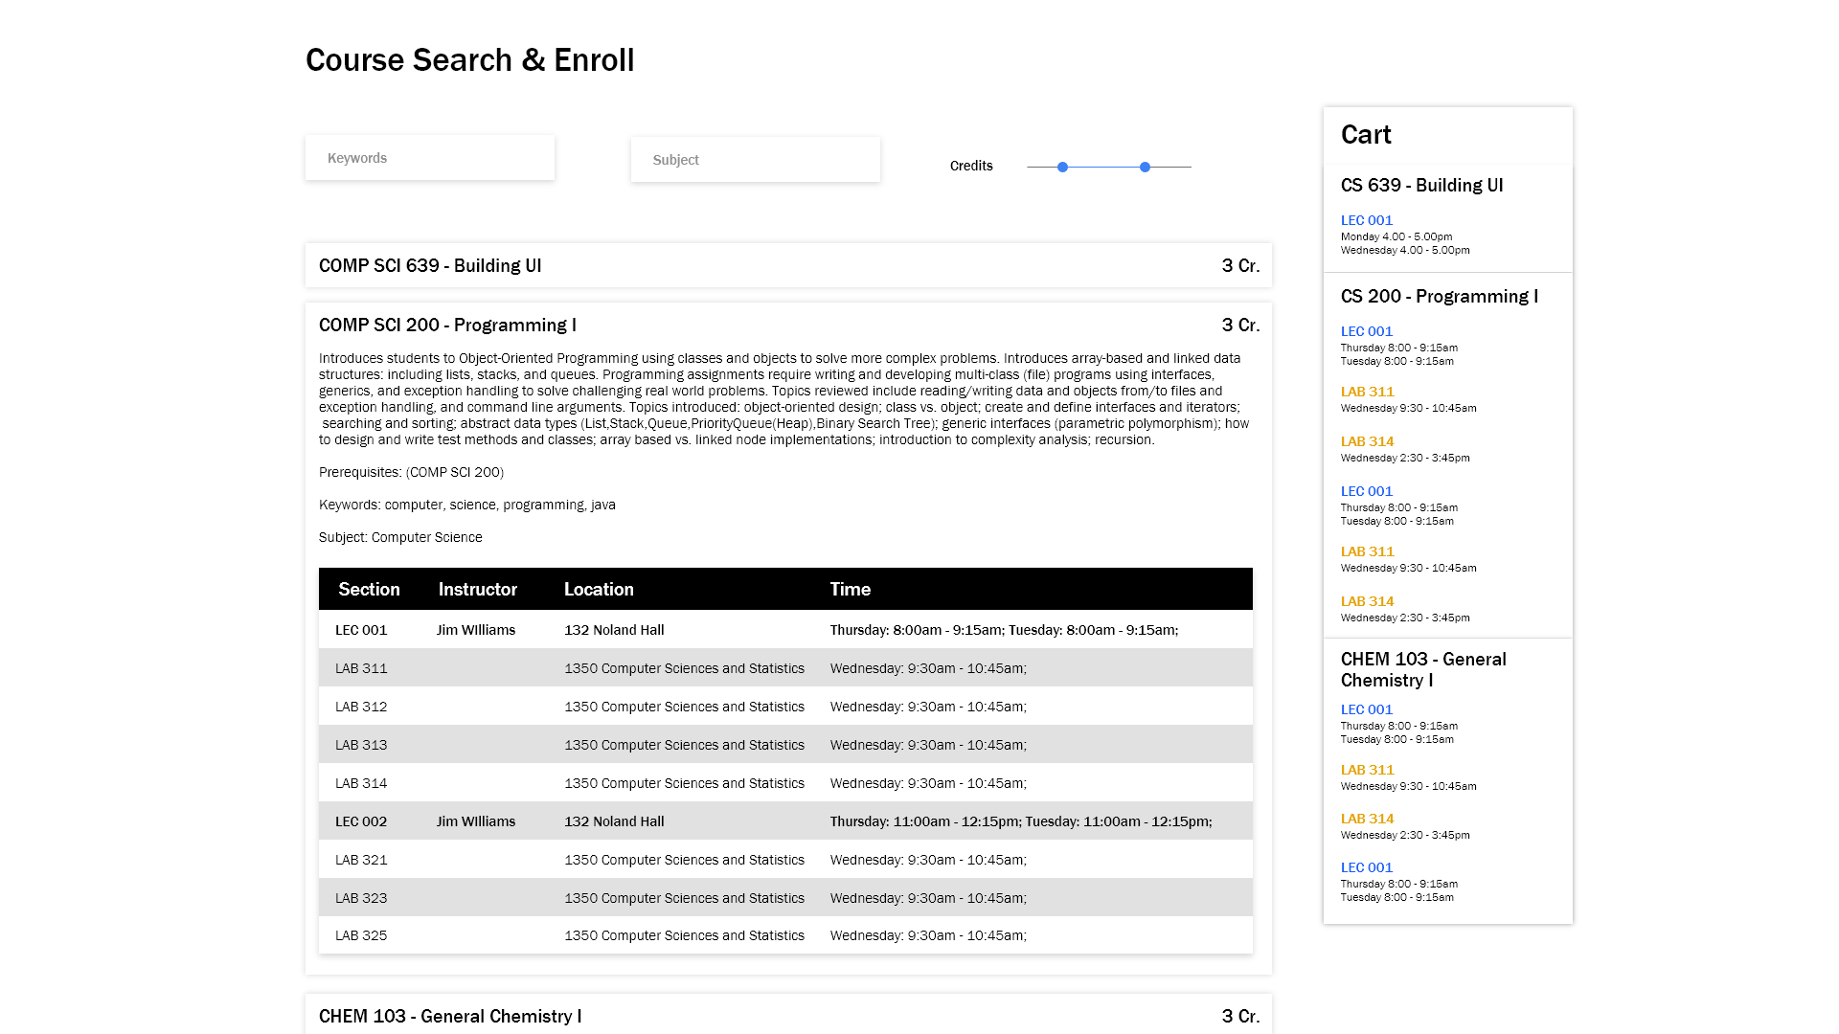Click Jim Williams in the LEC 002 row

point(476,821)
